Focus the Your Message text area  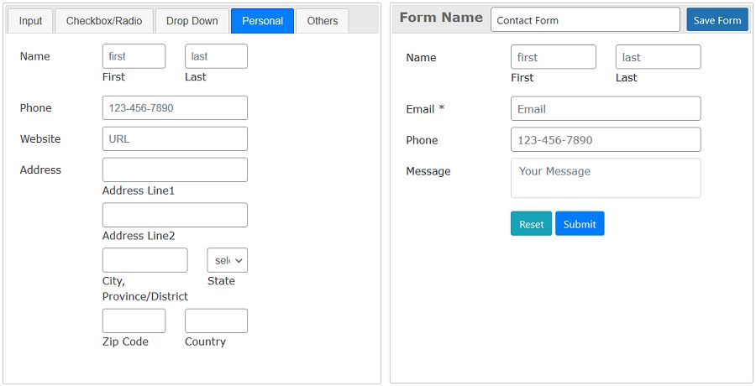click(605, 178)
